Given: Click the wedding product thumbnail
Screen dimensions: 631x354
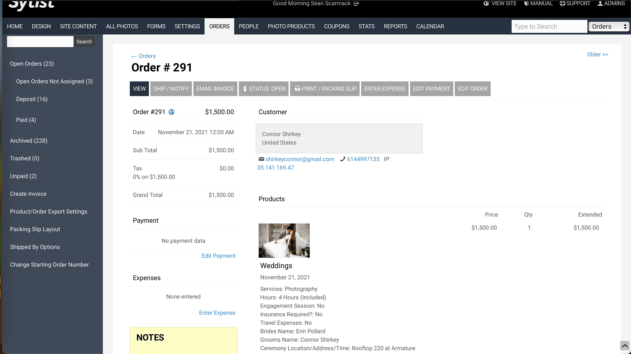Looking at the screenshot, I should coord(284,240).
